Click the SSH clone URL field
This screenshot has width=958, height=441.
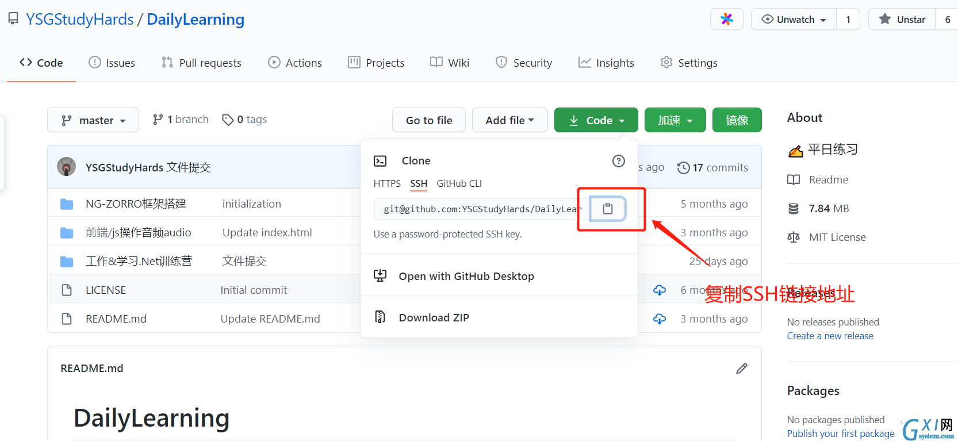click(x=482, y=209)
